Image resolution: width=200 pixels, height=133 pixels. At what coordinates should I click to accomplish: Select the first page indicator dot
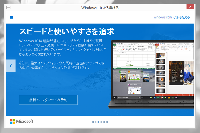[93, 122]
